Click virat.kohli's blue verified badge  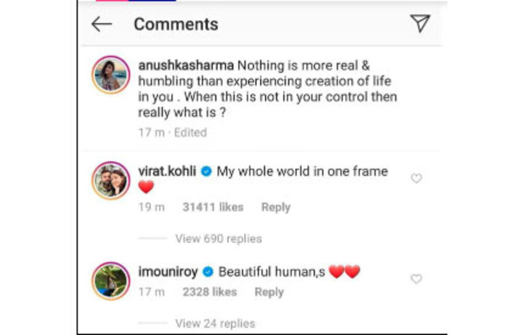pos(207,172)
